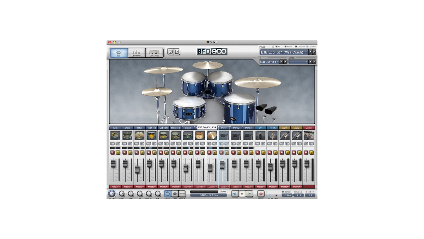Click the Floor Tom thumbnail icon
424x239 pixels.
151,135
